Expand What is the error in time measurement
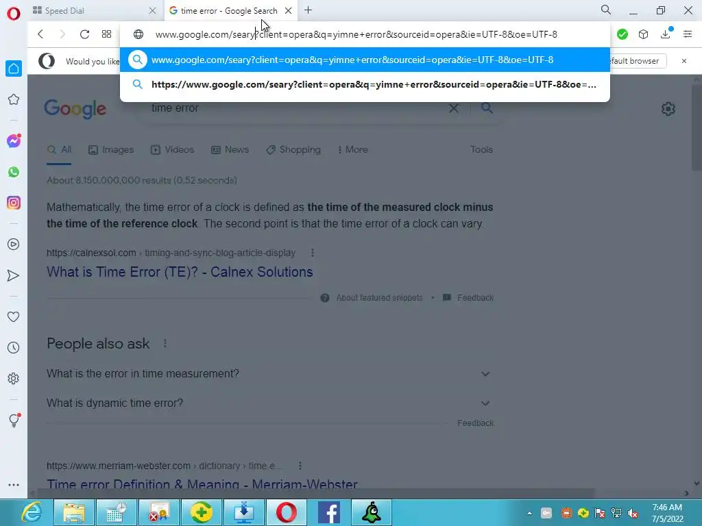The width and height of the screenshot is (702, 526). pyautogui.click(x=269, y=373)
